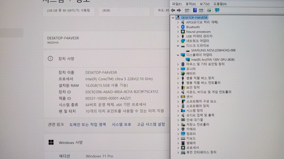
Task: Click the scan for hardware changes monitor icon
Action: point(217,10)
